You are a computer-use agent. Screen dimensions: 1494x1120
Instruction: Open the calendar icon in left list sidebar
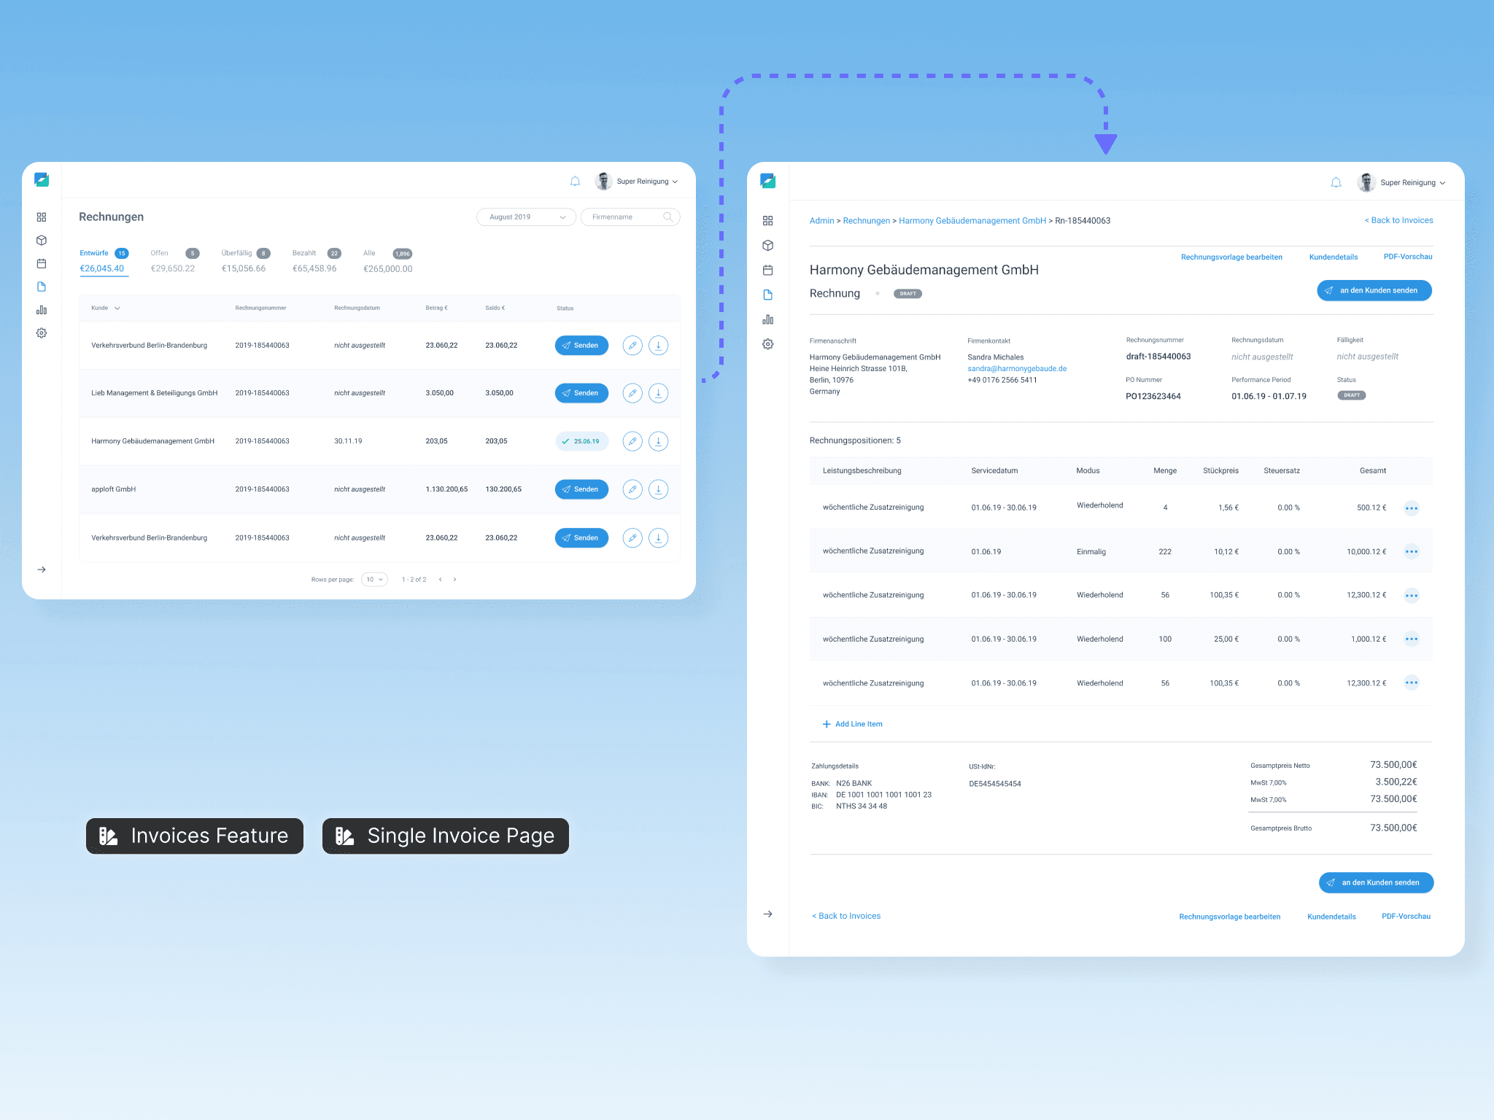42,263
